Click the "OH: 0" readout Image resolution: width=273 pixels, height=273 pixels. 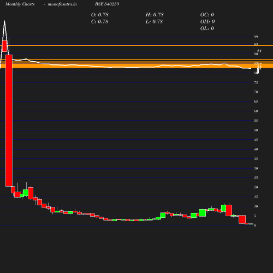tap(207, 22)
